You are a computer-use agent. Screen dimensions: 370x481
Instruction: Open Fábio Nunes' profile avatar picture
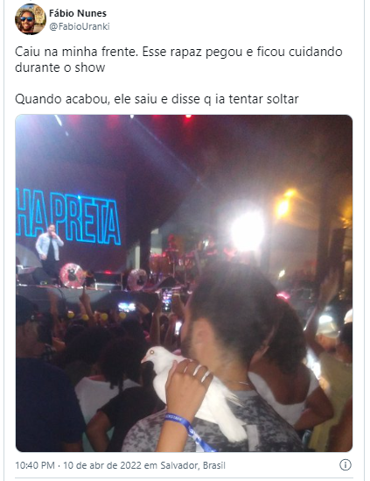(31, 19)
